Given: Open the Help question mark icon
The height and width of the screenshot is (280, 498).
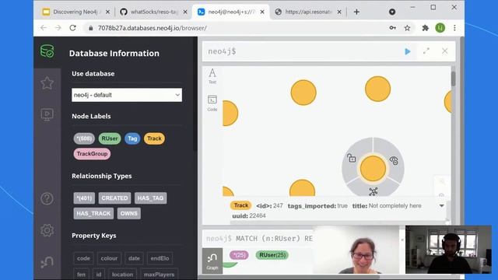Looking at the screenshot, I should tap(47, 199).
